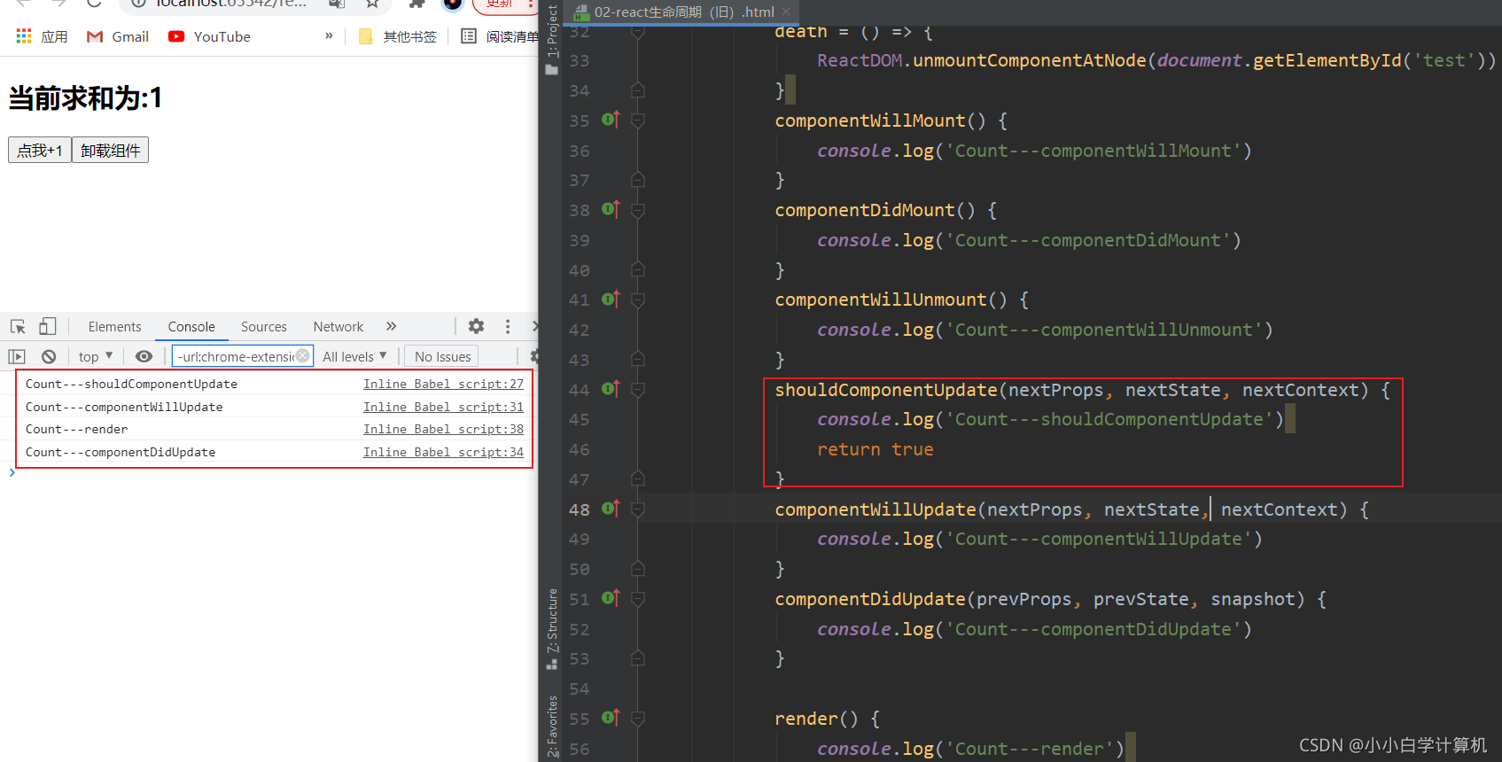The height and width of the screenshot is (762, 1502).
Task: Click the No Issues button
Action: pos(442,356)
